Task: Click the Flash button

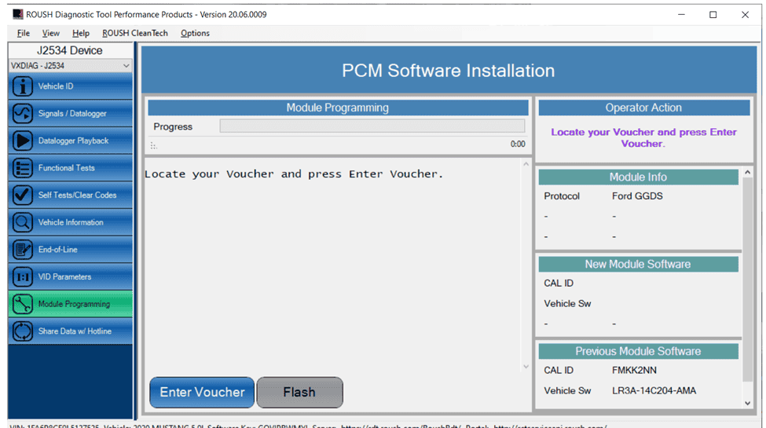Action: click(299, 393)
